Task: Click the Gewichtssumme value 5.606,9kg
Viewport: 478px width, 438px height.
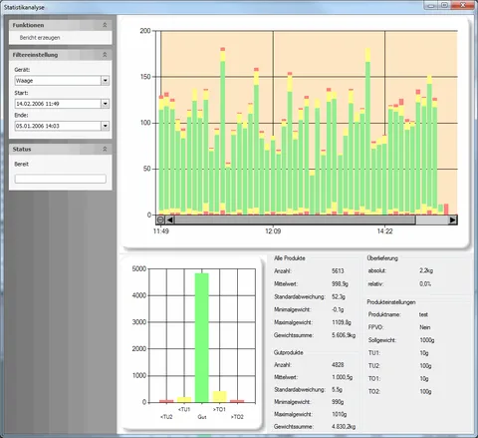Action: pos(344,335)
